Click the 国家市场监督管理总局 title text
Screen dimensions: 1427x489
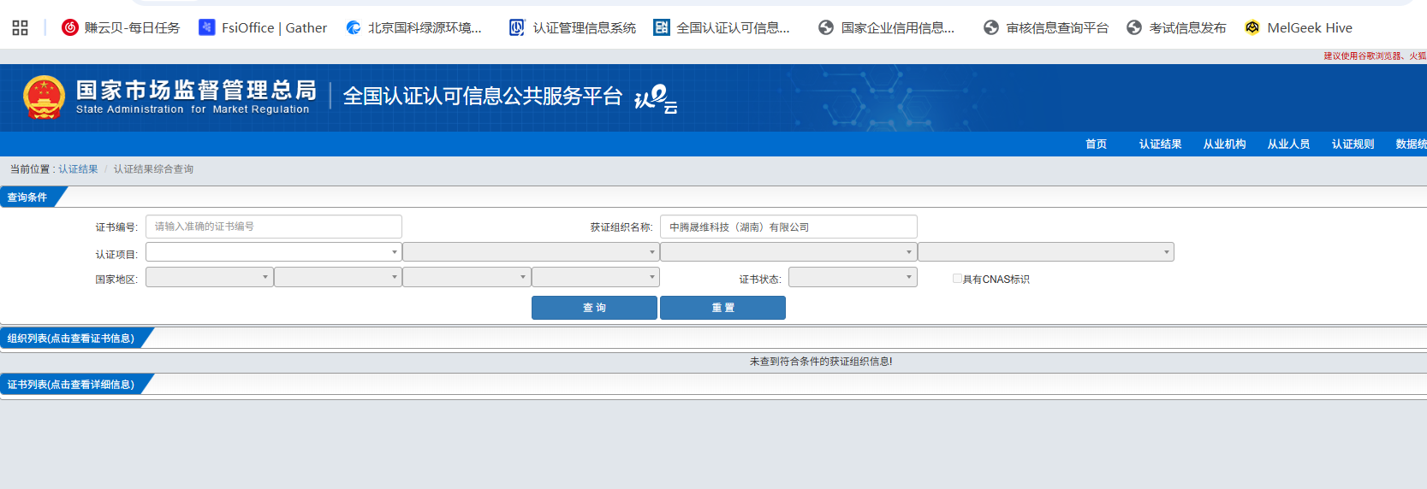tap(196, 90)
